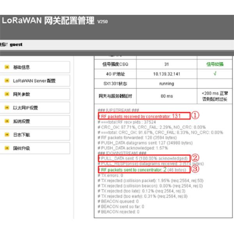Click the 信号较强 status text
Image resolution: width=234 pixels, height=234 pixels.
click(216, 64)
